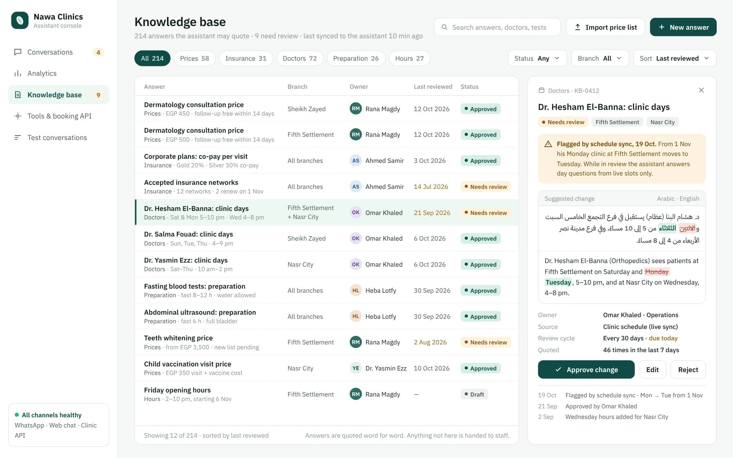
Task: Open Conversations in the sidebar
Action: pyautogui.click(x=59, y=52)
